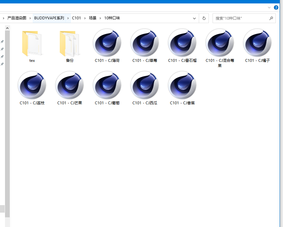Click the C101 - CJ橘子 file name

tap(257, 61)
